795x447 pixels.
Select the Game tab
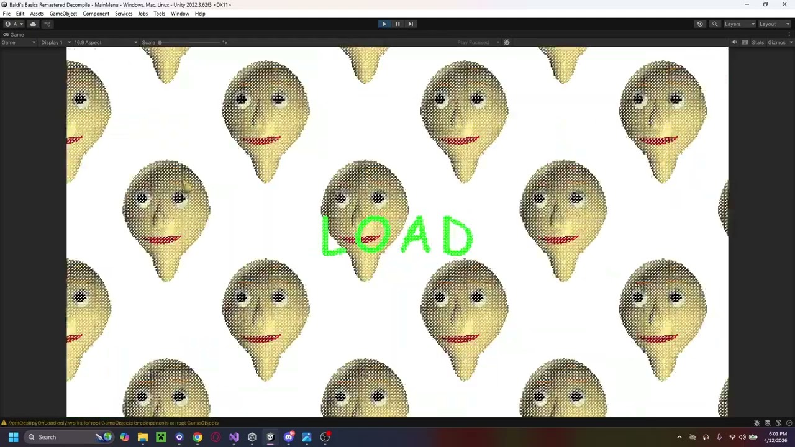click(13, 35)
